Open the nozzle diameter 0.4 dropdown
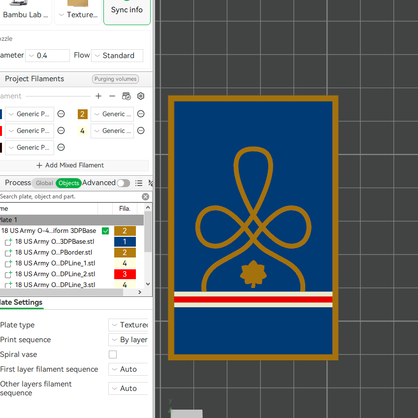Screen dimensions: 418x418 47,56
